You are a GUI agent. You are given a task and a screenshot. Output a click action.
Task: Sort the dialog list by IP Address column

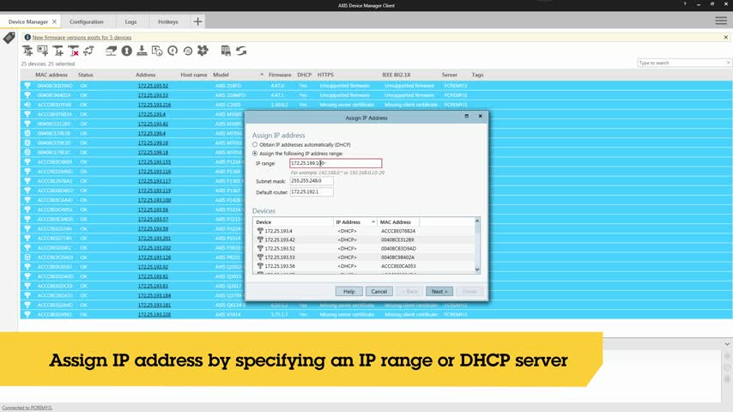pos(348,222)
